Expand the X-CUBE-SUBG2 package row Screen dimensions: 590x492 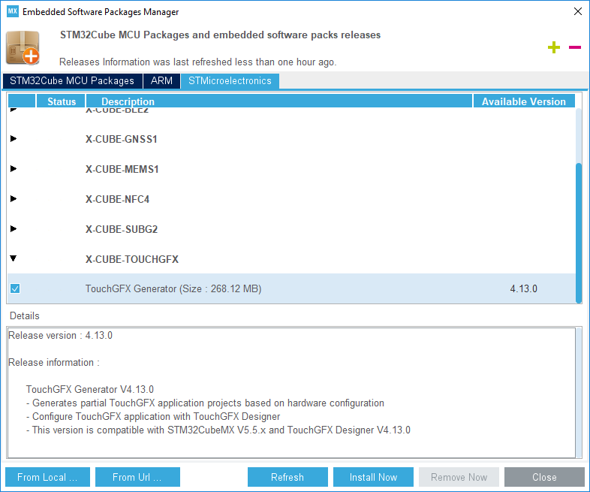coord(14,229)
